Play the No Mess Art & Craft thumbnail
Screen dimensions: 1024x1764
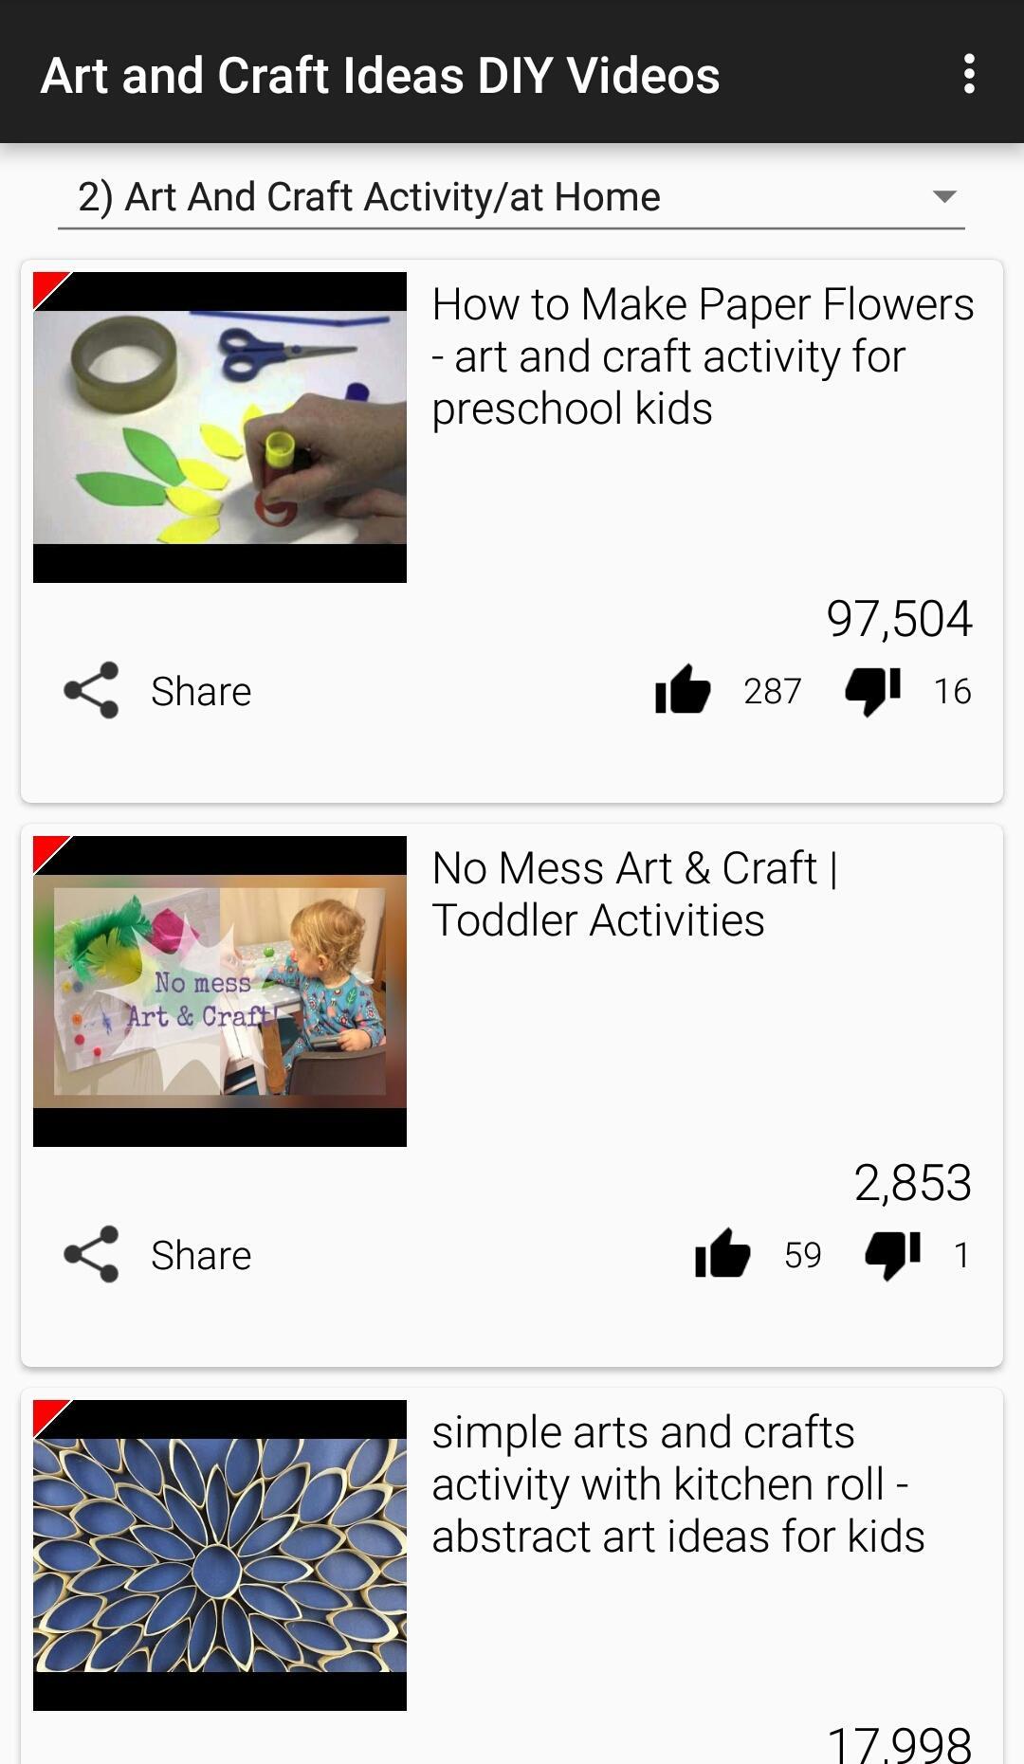pos(220,991)
